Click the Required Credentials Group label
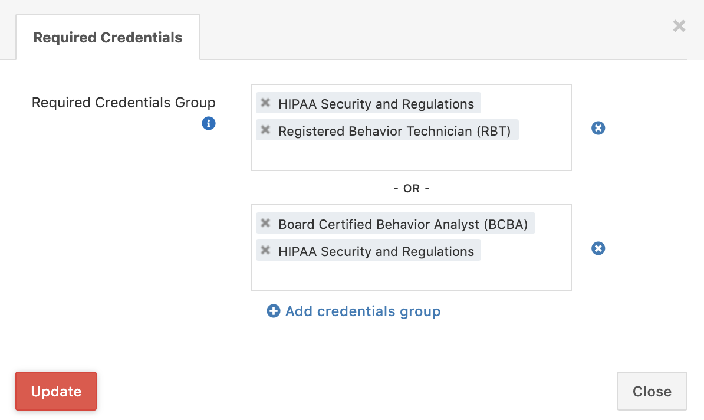The image size is (704, 420). (123, 102)
